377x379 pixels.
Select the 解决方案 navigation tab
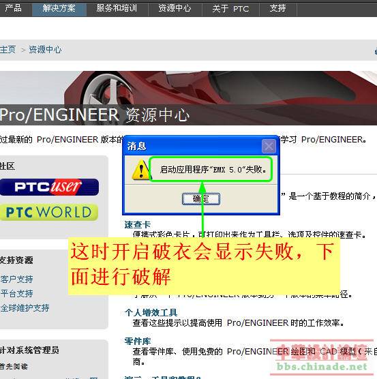coord(59,9)
